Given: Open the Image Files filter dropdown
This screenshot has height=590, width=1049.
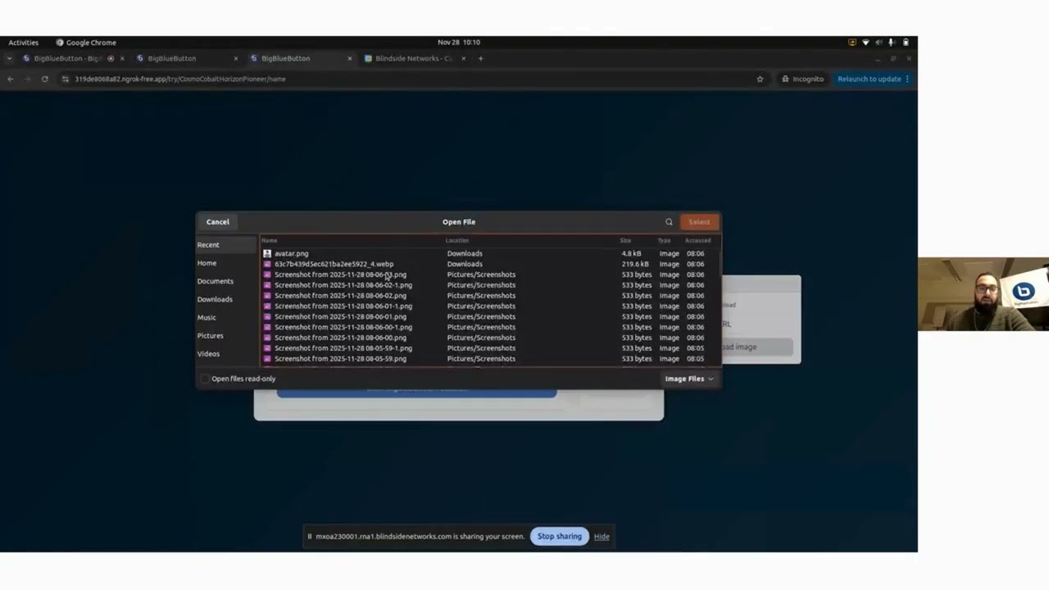Looking at the screenshot, I should pos(689,379).
